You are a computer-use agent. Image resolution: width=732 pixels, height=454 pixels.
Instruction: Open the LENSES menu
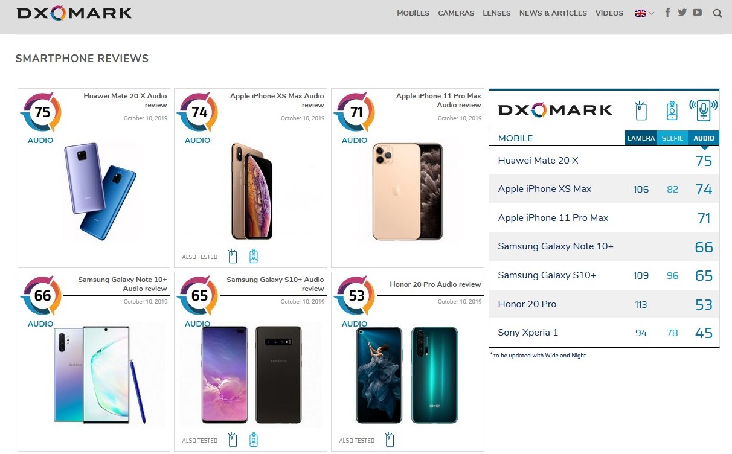pyautogui.click(x=496, y=13)
